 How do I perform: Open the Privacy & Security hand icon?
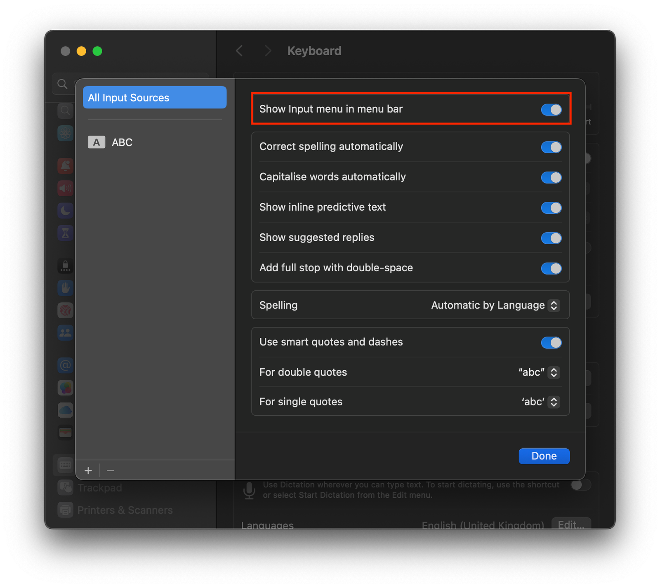65,288
